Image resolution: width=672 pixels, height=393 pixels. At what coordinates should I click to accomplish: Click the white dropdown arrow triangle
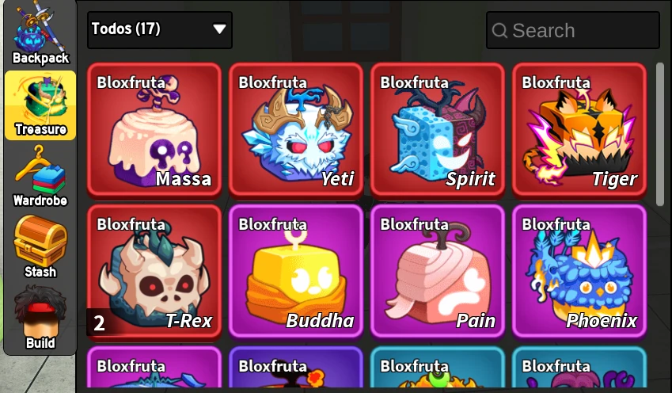coord(219,29)
